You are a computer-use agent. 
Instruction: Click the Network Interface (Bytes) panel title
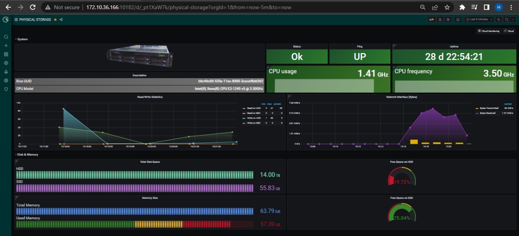401,97
